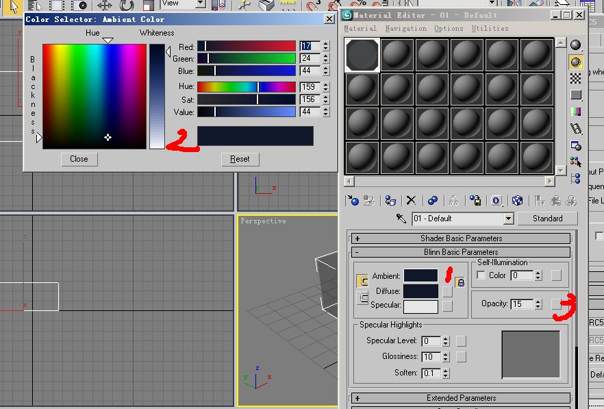Image resolution: width=604 pixels, height=409 pixels.
Task: Open the Options menu
Action: (449, 28)
